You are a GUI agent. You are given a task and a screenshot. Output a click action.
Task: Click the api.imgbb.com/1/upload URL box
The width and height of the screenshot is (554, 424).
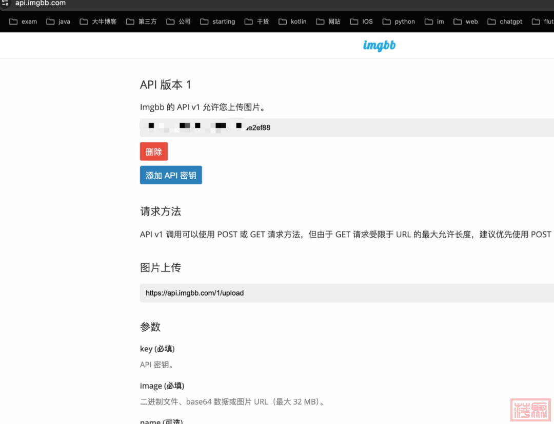coord(308,293)
